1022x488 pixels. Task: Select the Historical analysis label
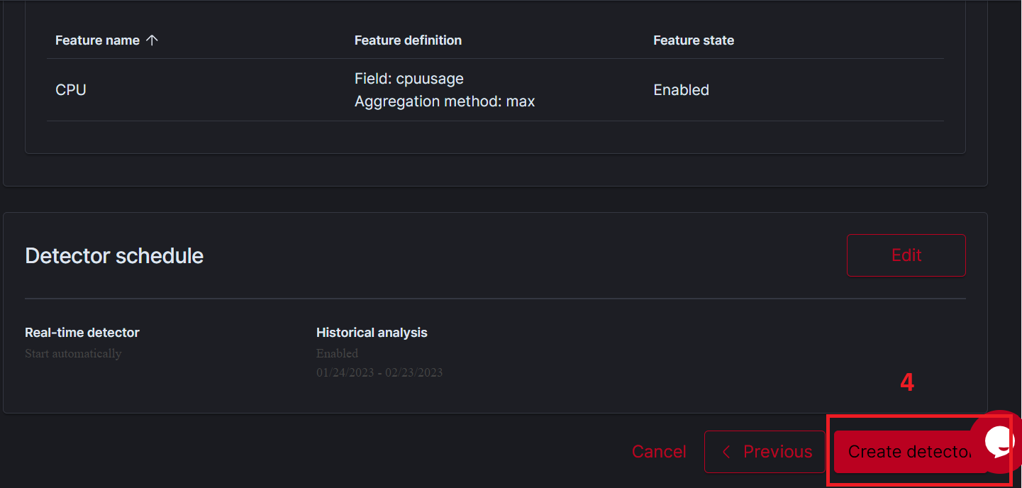pyautogui.click(x=372, y=333)
